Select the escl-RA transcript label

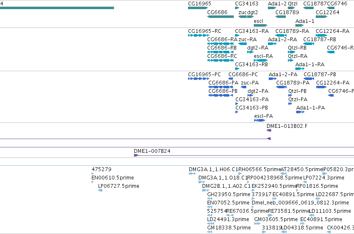pos(263,56)
